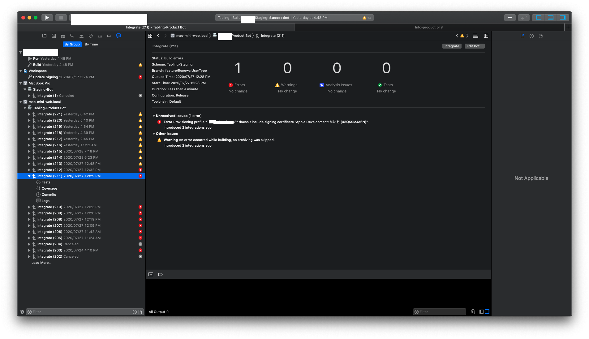The width and height of the screenshot is (589, 339).
Task: Click the Integrate button
Action: 452,46
